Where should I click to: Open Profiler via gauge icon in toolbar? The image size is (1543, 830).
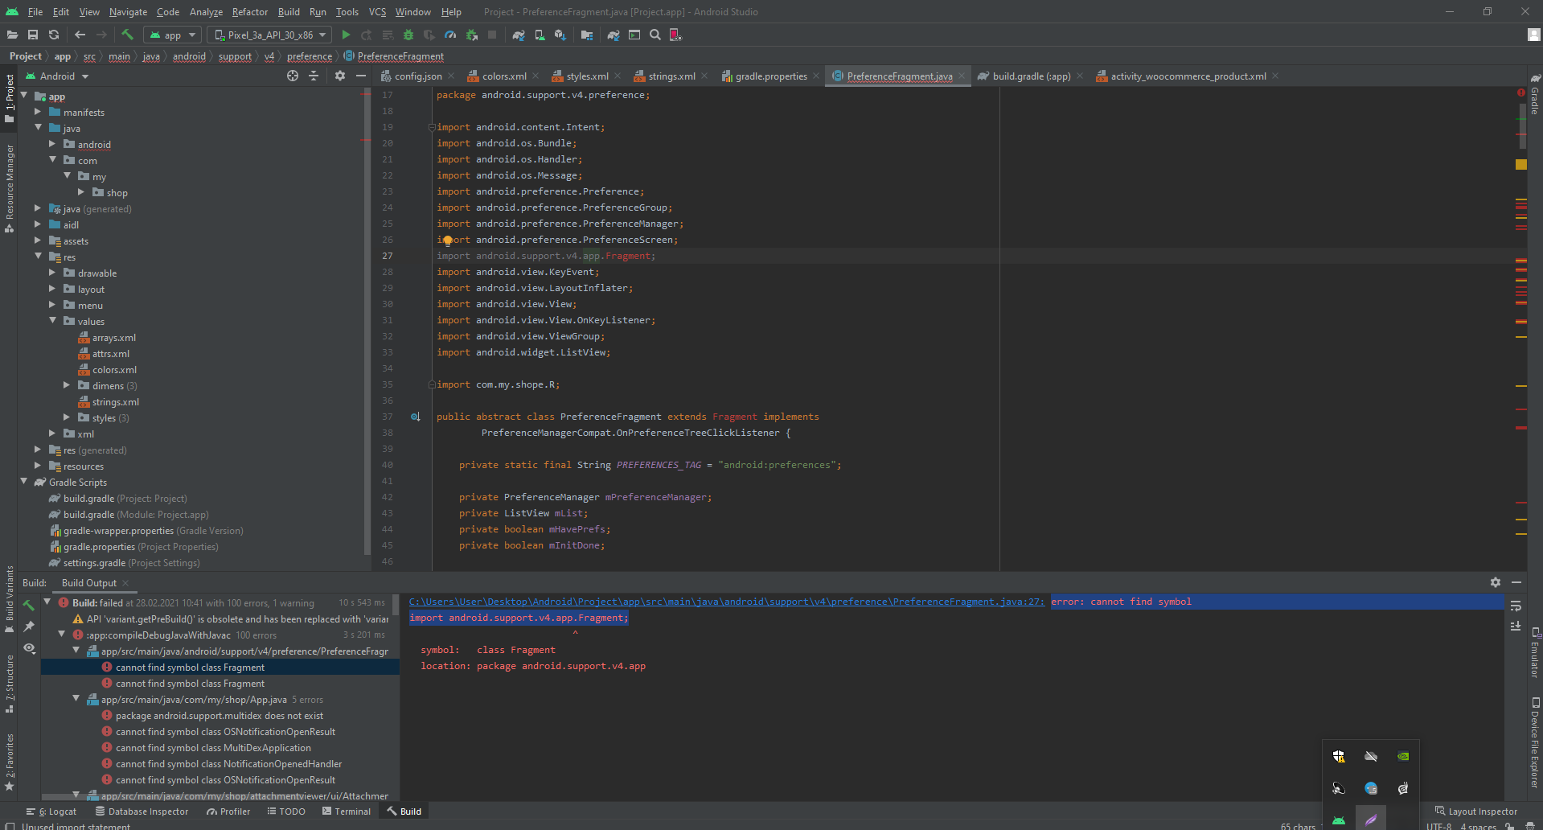click(450, 35)
